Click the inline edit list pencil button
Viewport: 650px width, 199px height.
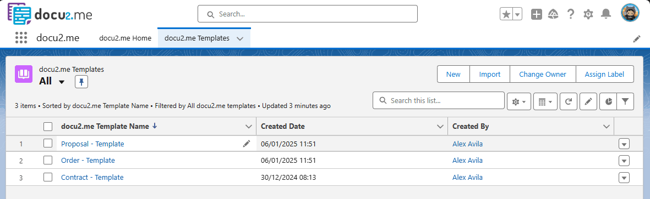(588, 101)
